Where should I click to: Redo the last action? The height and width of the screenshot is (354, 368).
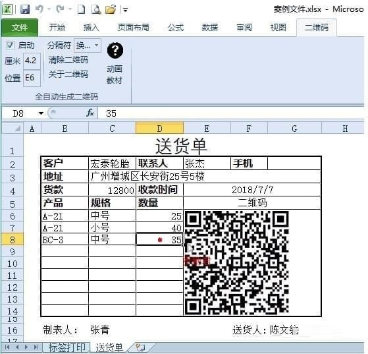(60, 9)
